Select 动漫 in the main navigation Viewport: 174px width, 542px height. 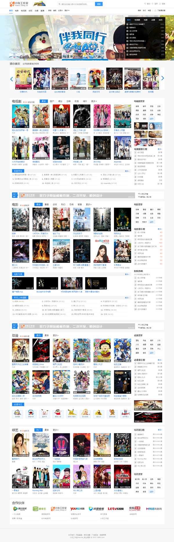pos(37,10)
